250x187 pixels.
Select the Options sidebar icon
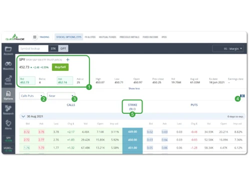(8, 95)
